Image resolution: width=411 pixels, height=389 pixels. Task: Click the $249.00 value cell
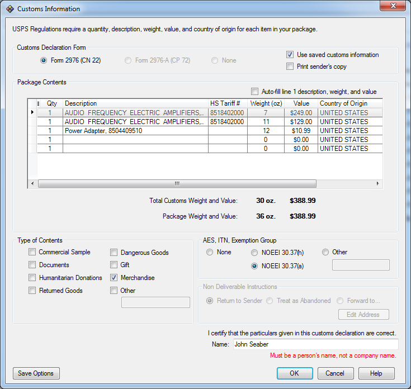(x=301, y=113)
